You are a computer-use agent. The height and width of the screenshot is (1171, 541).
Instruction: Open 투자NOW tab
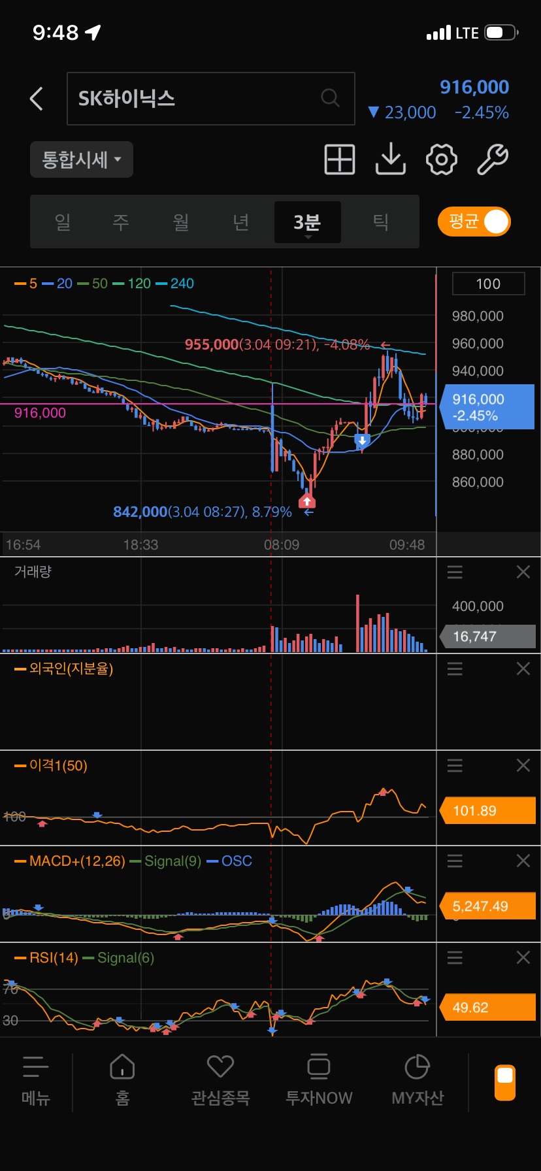(319, 1080)
